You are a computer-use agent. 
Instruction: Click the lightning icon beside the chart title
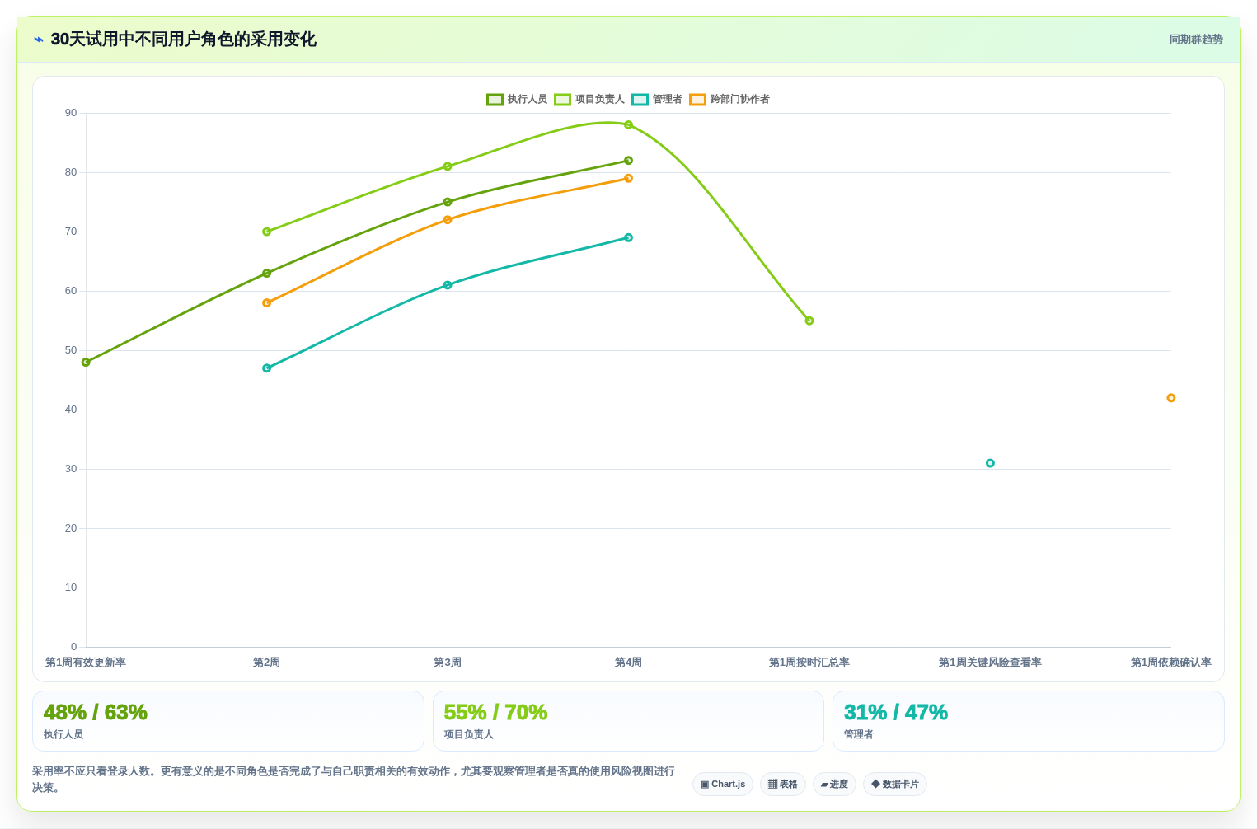39,40
